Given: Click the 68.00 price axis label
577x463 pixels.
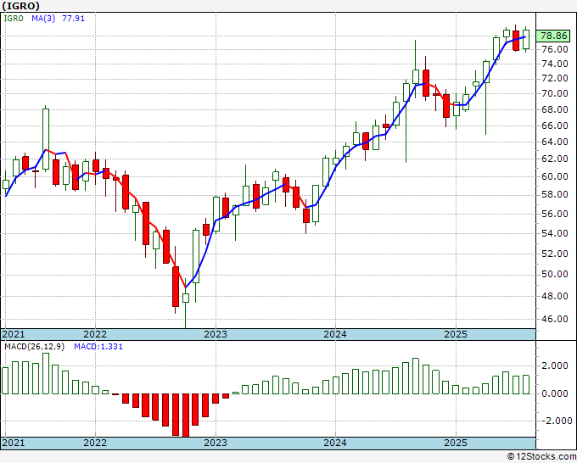Looking at the screenshot, I should pyautogui.click(x=555, y=109).
